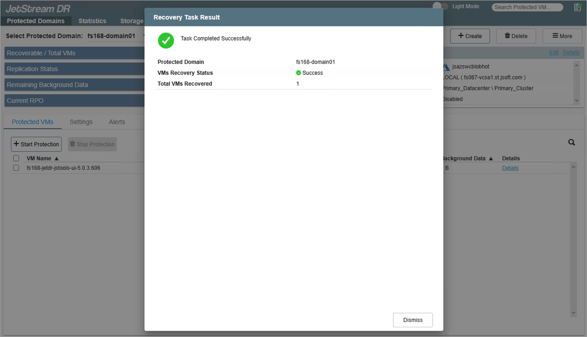Viewport: 587px width, 337px height.
Task: Toggle the Light Mode switch
Action: point(440,6)
